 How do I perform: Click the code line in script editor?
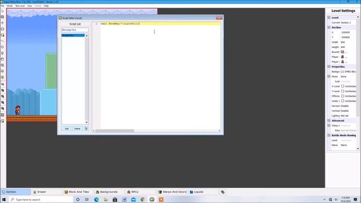(x=160, y=24)
